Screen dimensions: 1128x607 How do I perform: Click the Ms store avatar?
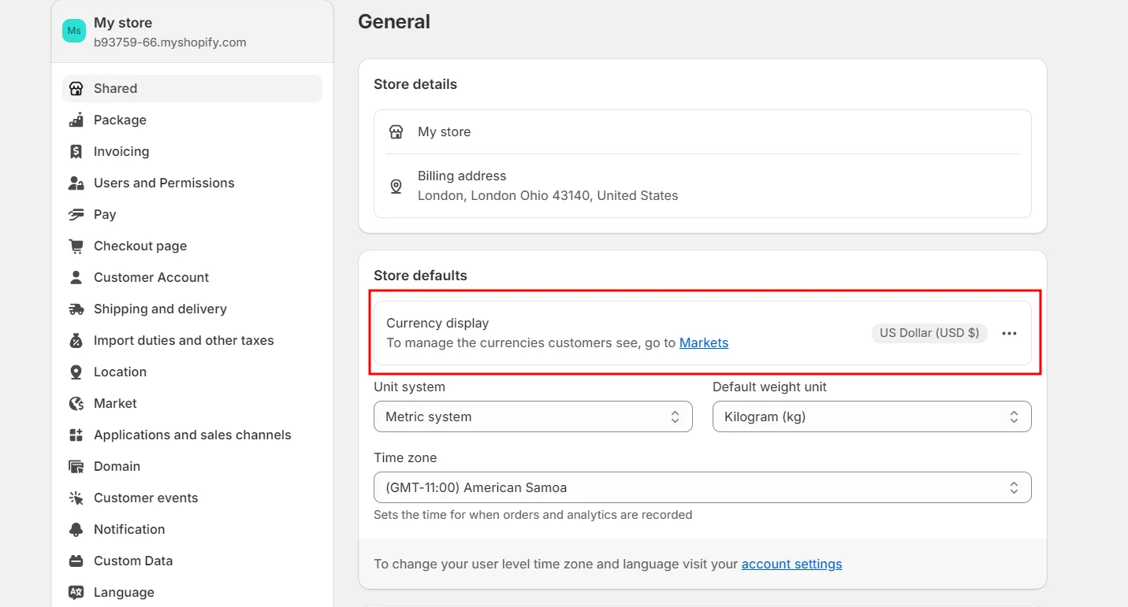pyautogui.click(x=74, y=31)
